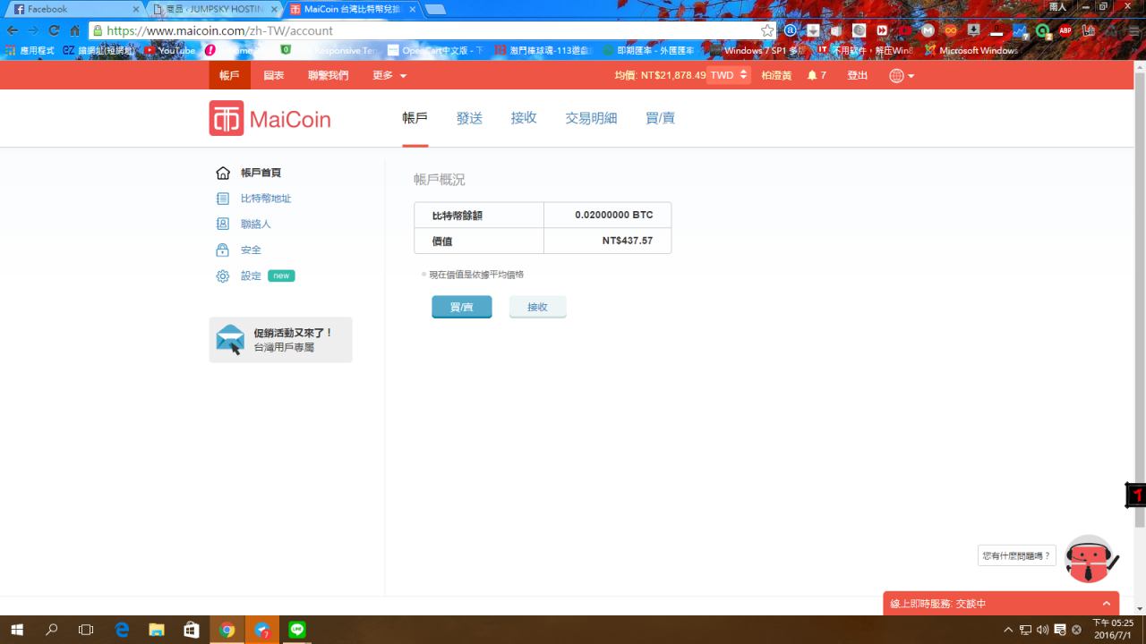The width and height of the screenshot is (1146, 644).
Task: Click the 登出 logout link
Action: pyautogui.click(x=857, y=76)
